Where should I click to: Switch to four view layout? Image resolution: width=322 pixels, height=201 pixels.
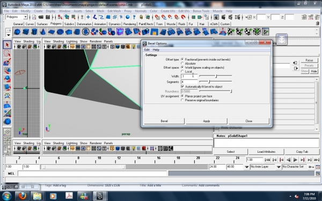tap(8, 140)
